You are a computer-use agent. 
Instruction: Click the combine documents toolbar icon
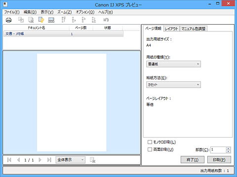21,20
